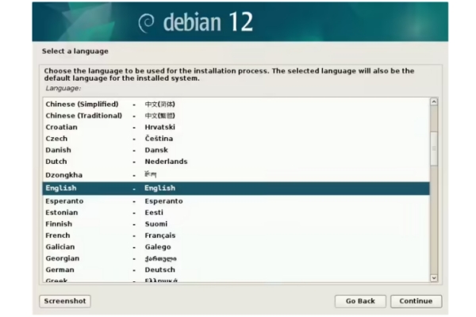This screenshot has width=476, height=317.
Task: Click the language list scrollbar thumb
Action: point(434,149)
